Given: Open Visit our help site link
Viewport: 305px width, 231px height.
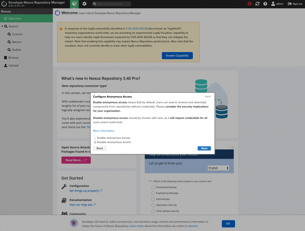Looking at the screenshot, I should (x=83, y=205).
